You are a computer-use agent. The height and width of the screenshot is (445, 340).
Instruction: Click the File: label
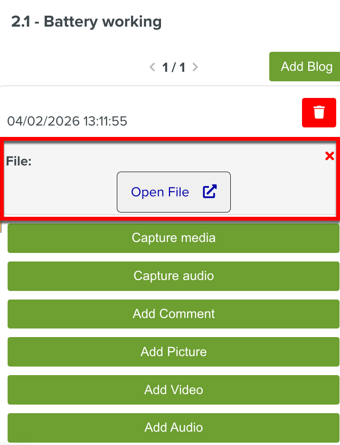19,161
